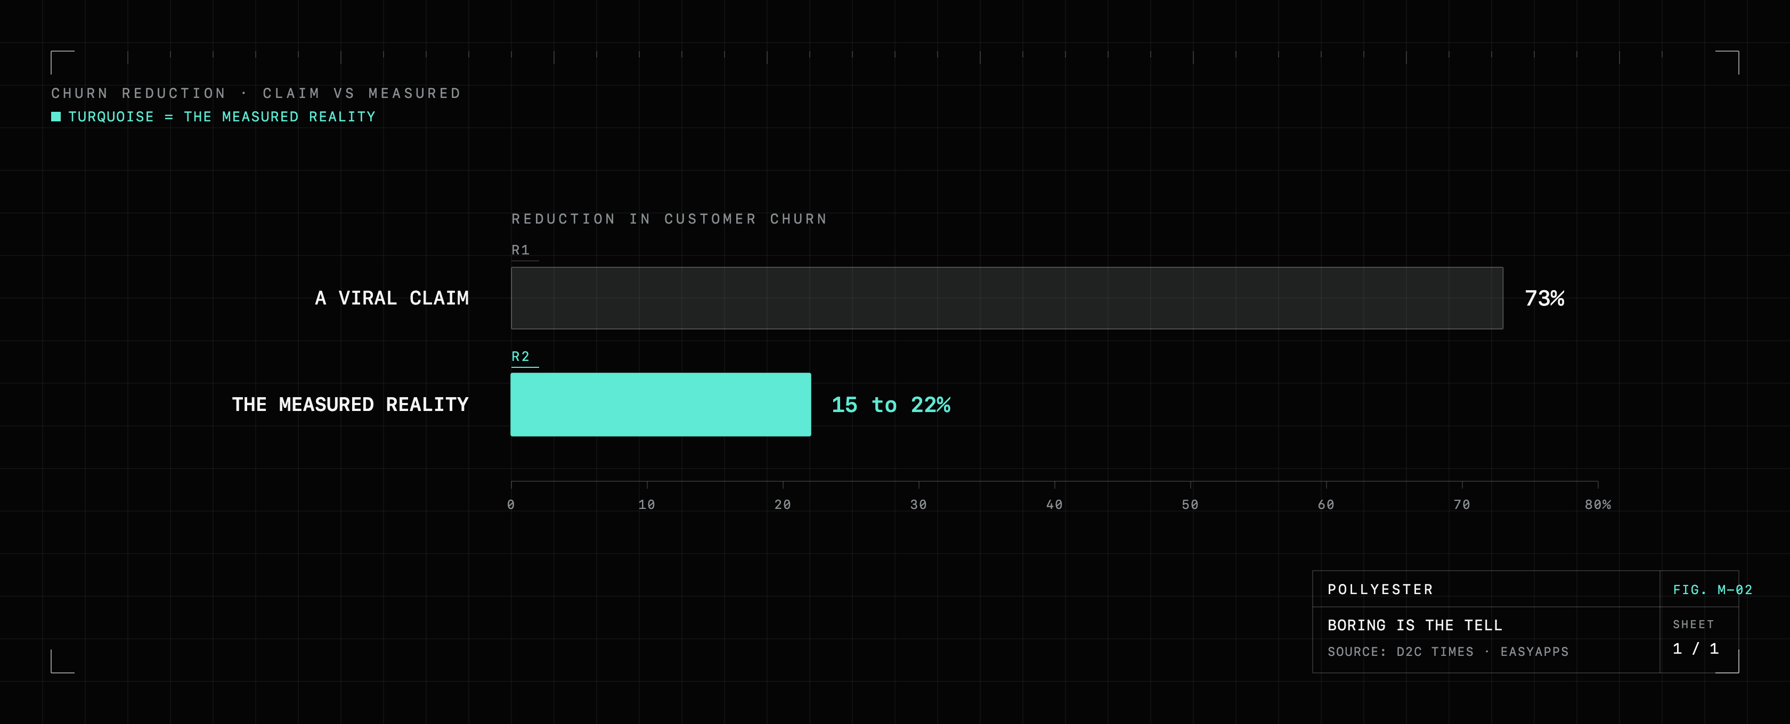Click the POLLYESTER title block name
The image size is (1790, 724).
tap(1380, 589)
